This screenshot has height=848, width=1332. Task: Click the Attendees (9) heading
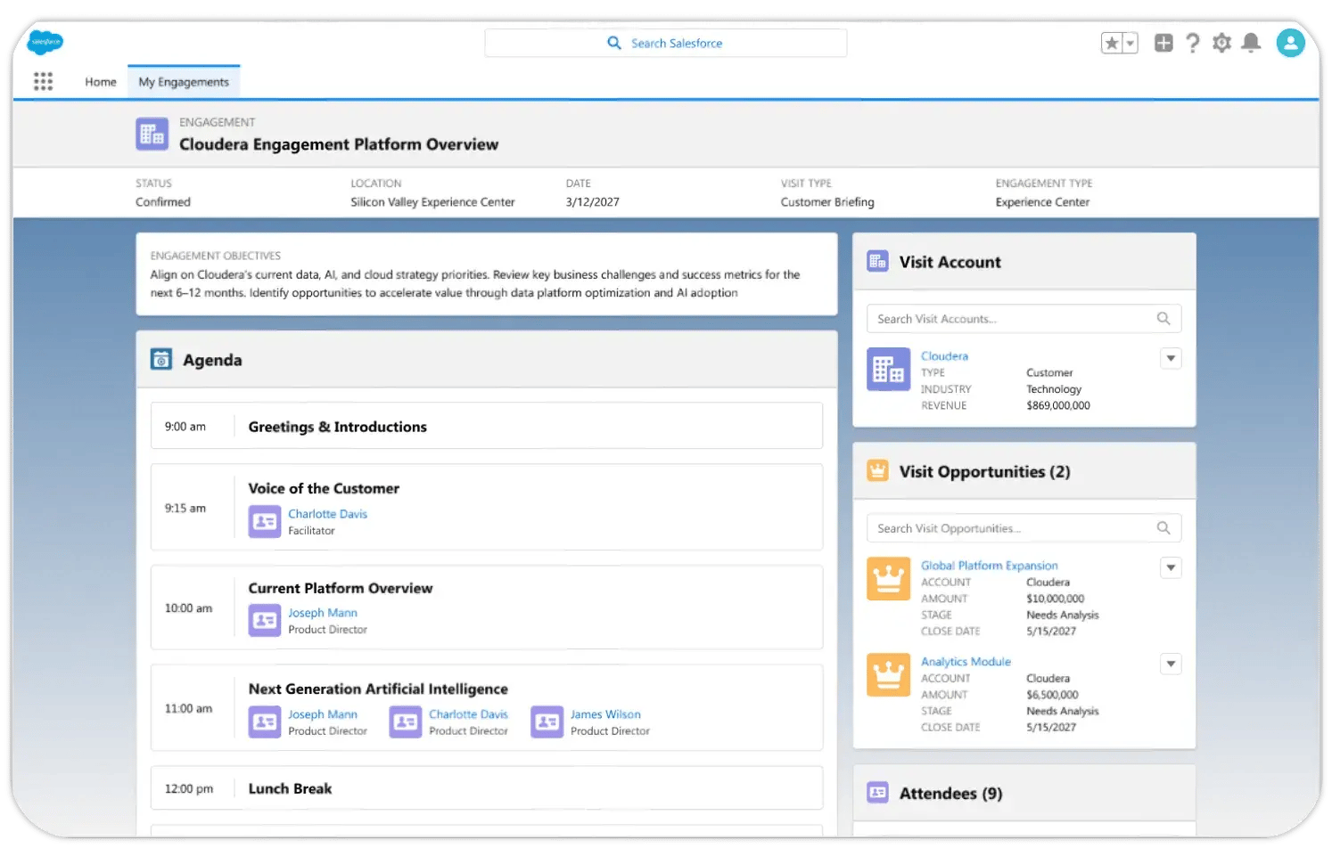coord(950,793)
